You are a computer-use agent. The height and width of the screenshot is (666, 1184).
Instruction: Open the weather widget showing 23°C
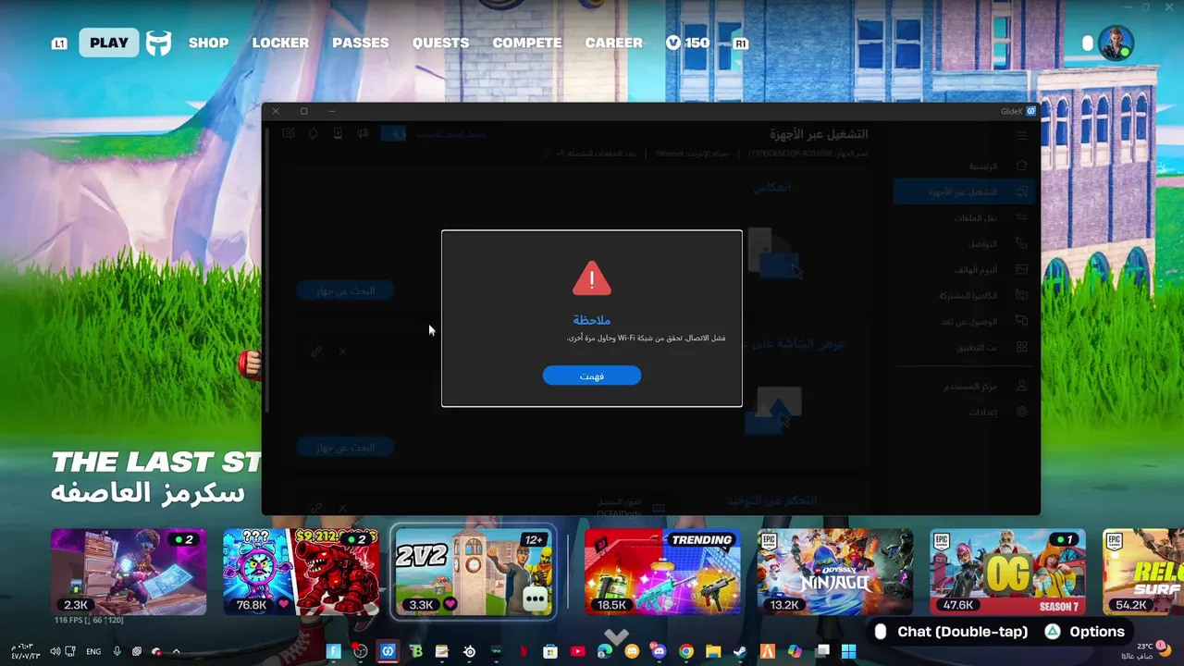pyautogui.click(x=1144, y=650)
